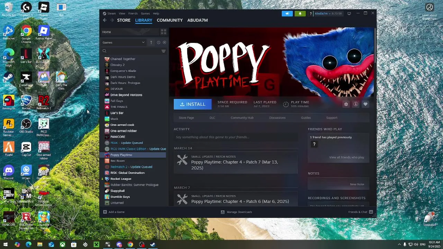Open Patch 7 (Mar 13, 2025) notes
The height and width of the screenshot is (249, 443).
tap(236, 162)
